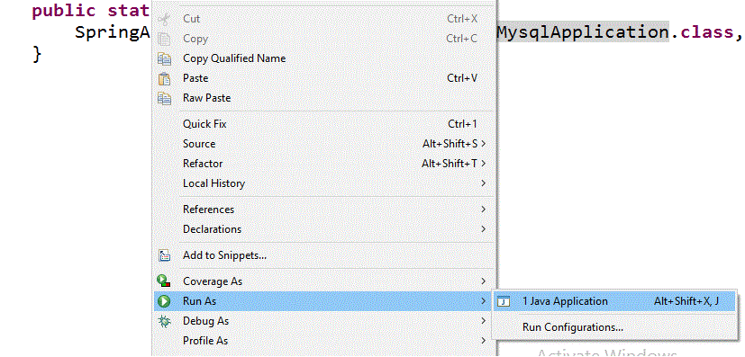Screen dimensions: 745x357
Task: Expand the Refactor submenu arrow
Action: pos(483,164)
